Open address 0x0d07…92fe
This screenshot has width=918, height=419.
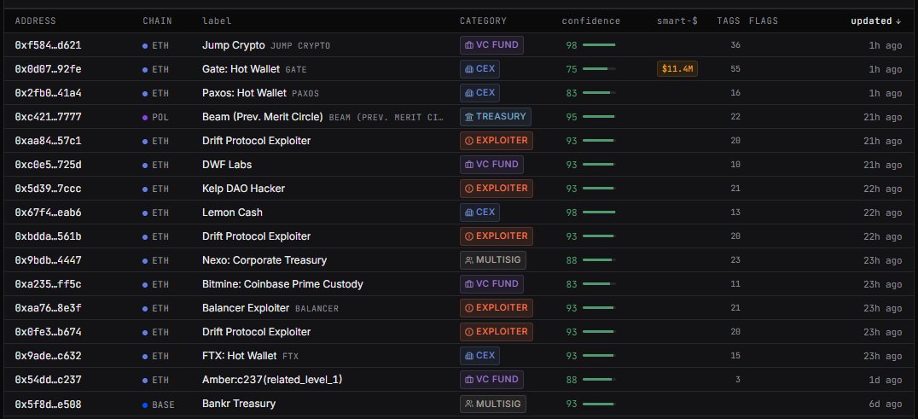[48, 69]
